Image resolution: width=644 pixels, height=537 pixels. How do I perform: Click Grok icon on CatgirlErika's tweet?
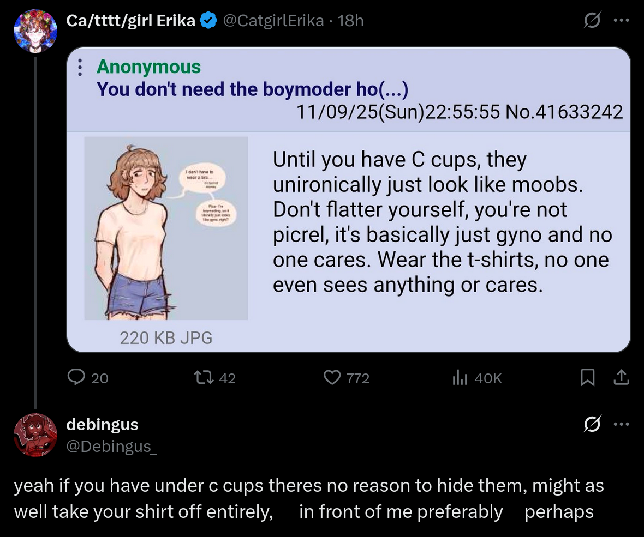click(592, 22)
